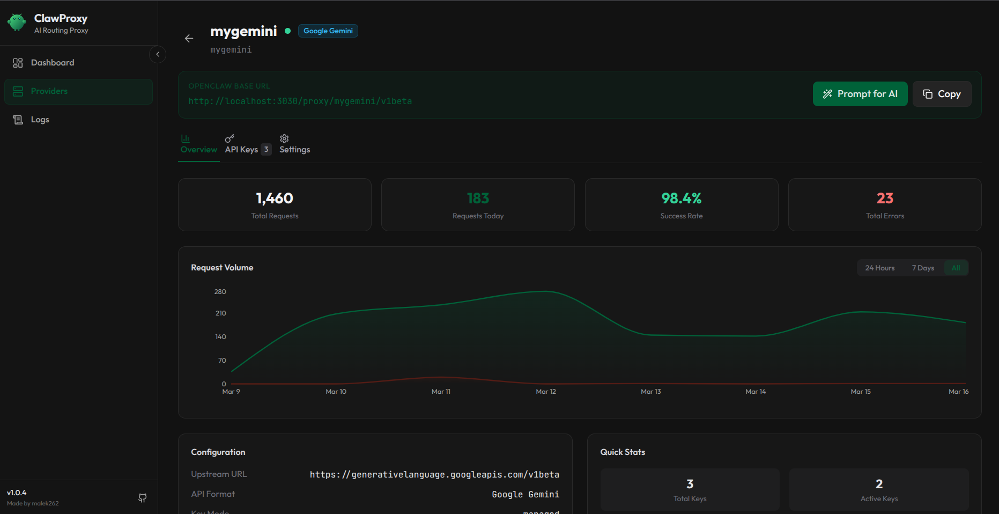The width and height of the screenshot is (999, 514).
Task: Show the 24 Hours request volume
Action: click(880, 268)
